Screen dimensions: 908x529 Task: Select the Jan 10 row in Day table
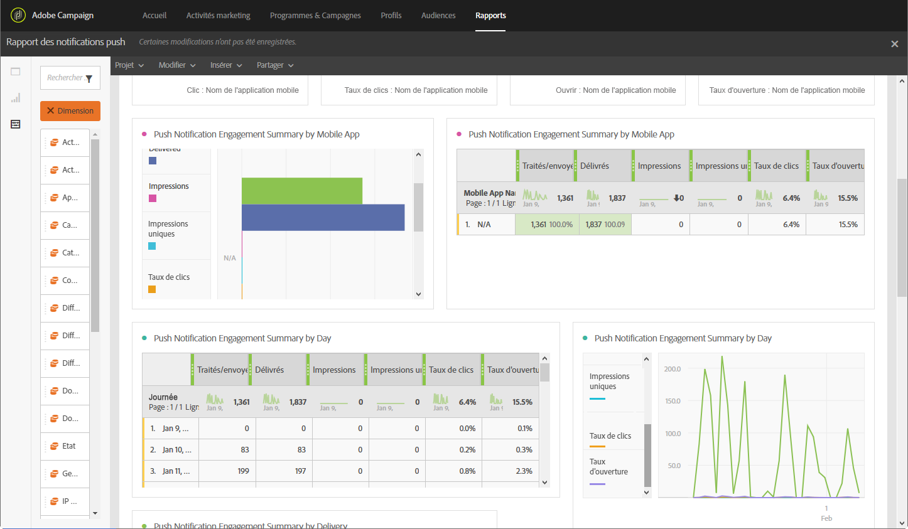pos(341,450)
